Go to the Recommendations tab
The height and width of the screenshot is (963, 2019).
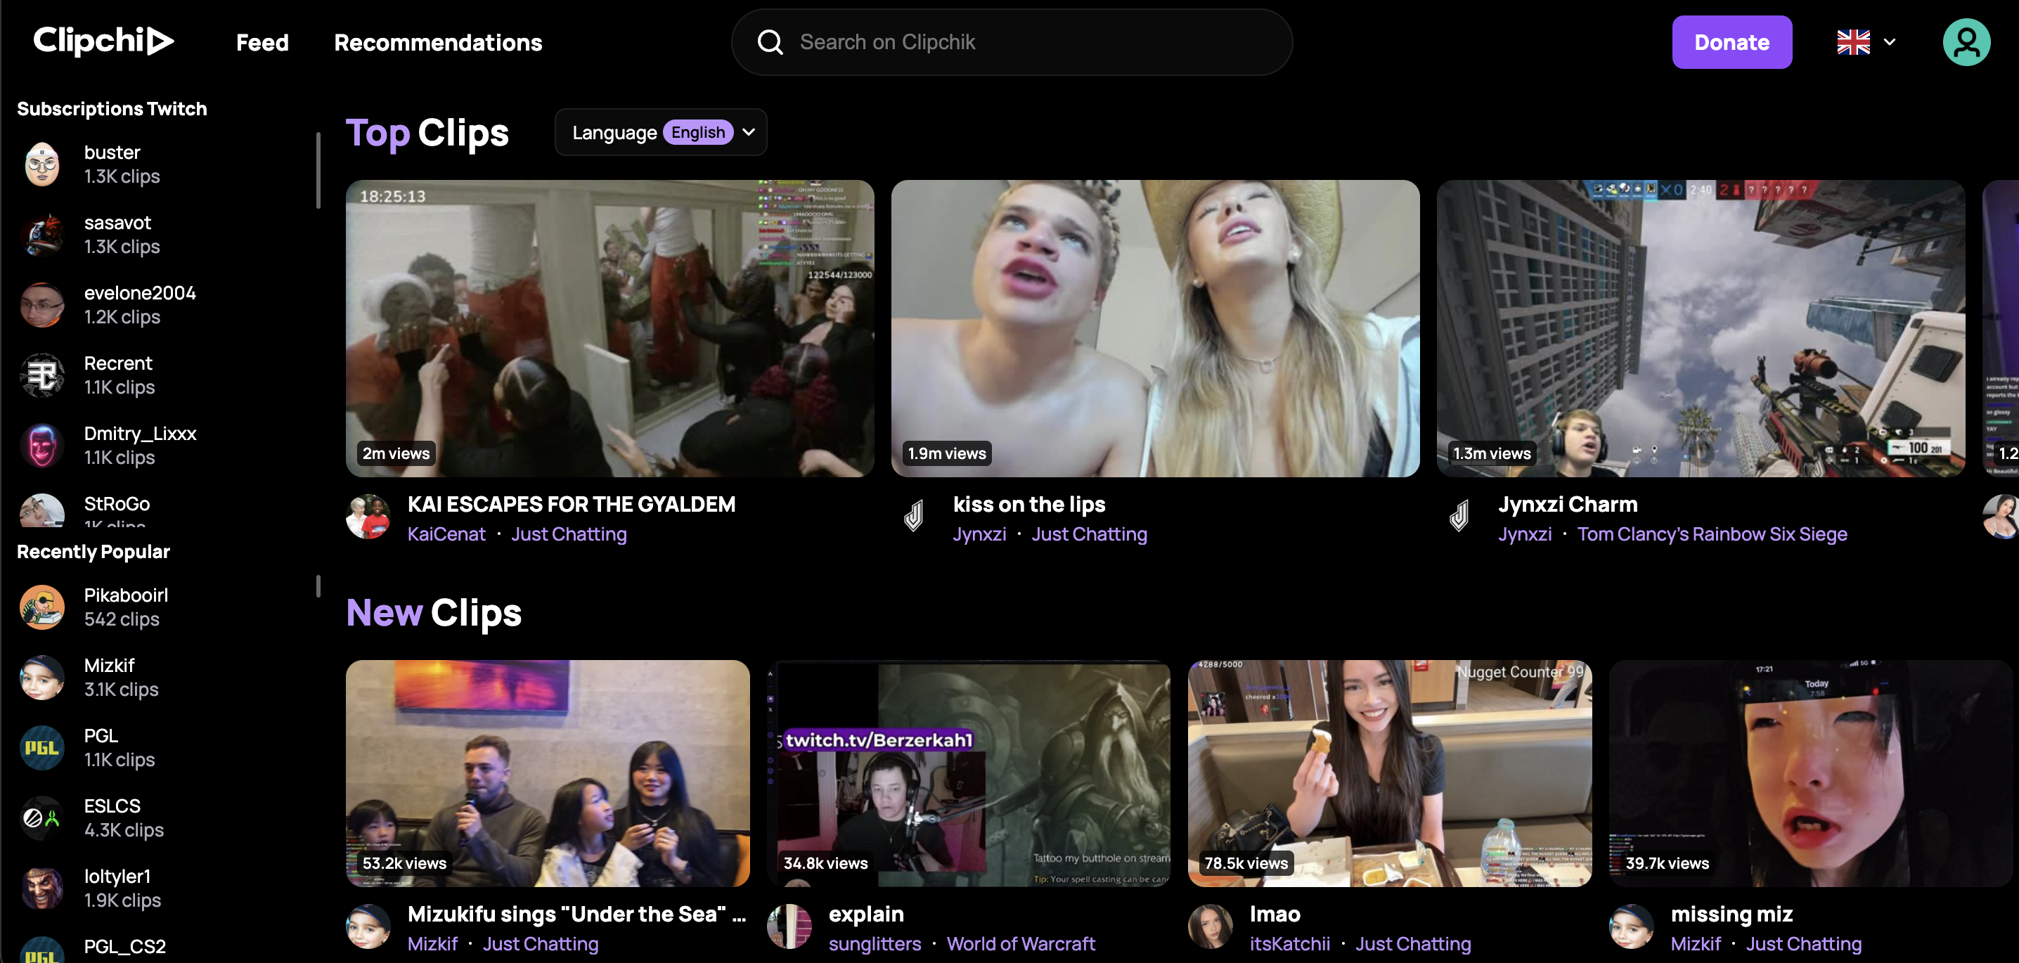tap(438, 42)
